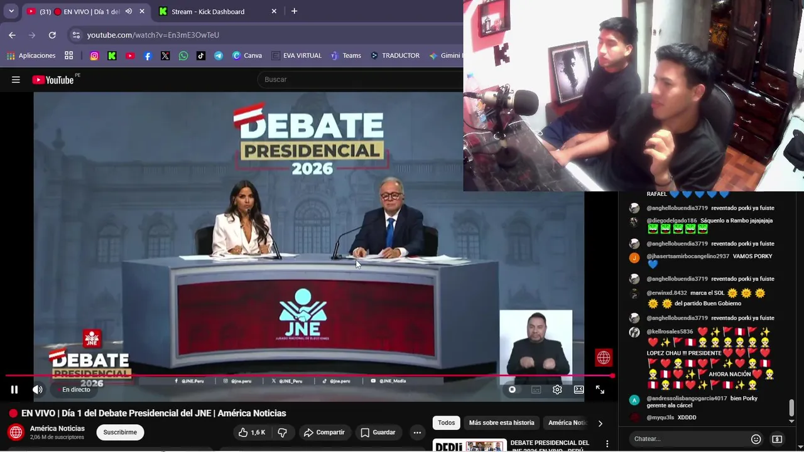The image size is (804, 452).
Task: Open the Canva bookmark
Action: [x=247, y=56]
